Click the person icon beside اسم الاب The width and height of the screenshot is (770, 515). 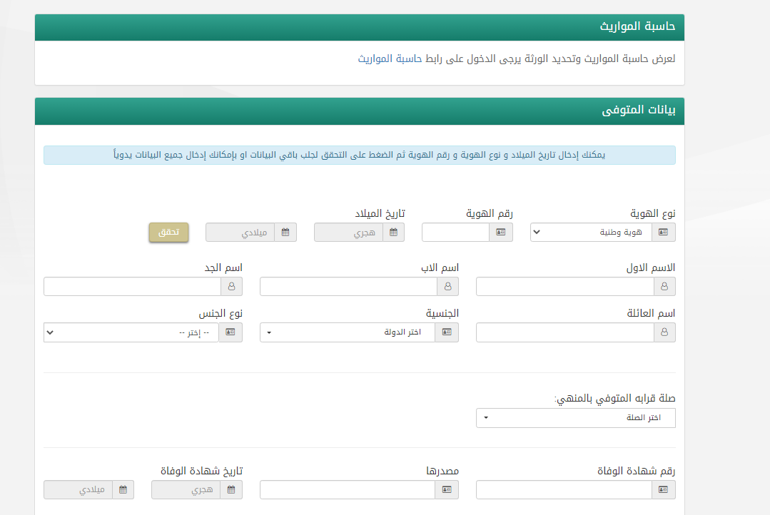pos(448,287)
